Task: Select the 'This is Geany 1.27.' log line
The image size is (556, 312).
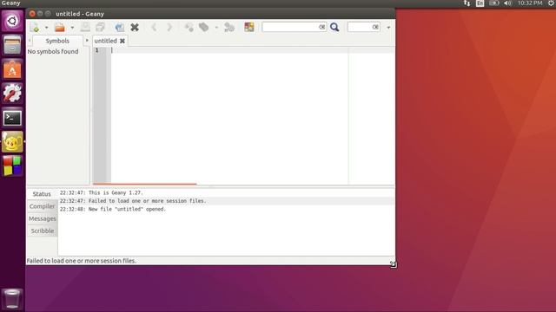Action: click(x=226, y=192)
